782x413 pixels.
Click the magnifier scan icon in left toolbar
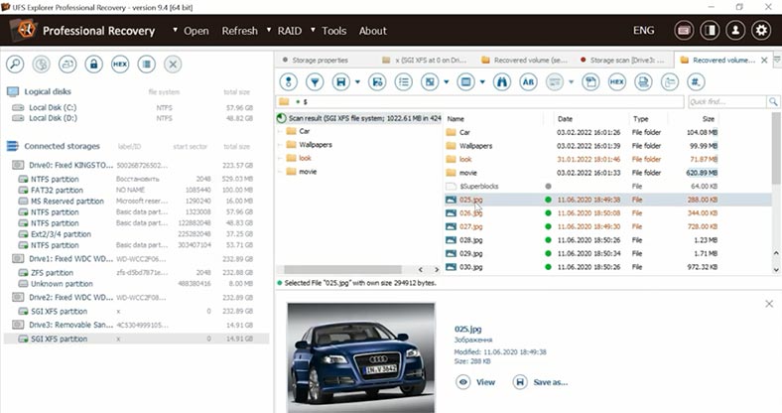15,65
